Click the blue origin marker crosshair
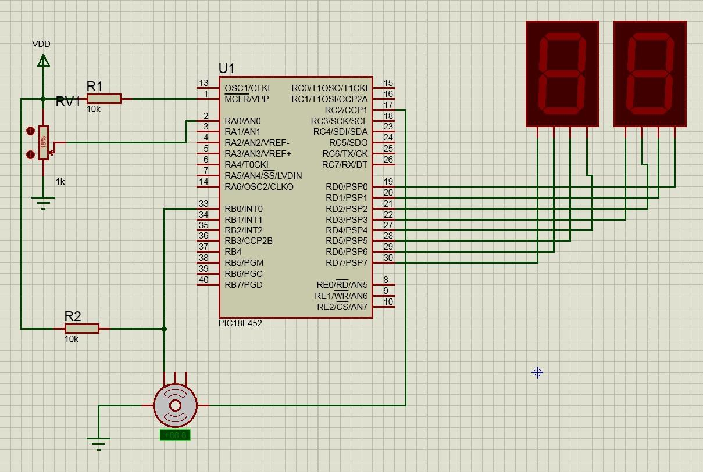Viewport: 703px width, 472px height. pos(537,373)
